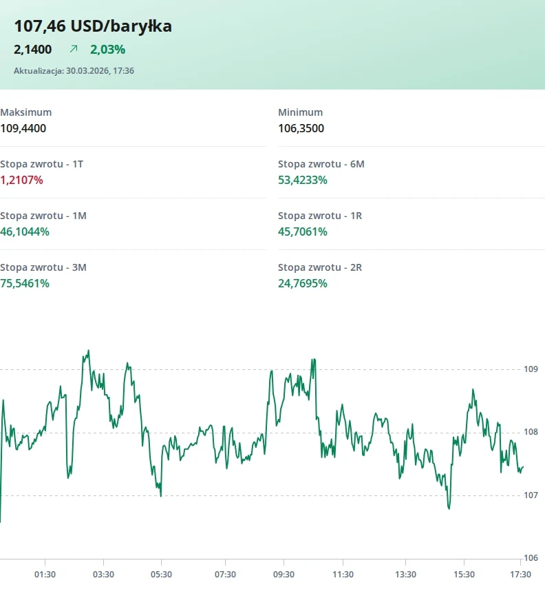This screenshot has height=596, width=545.
Task: Click the green 2,03% change percentage
Action: point(108,49)
